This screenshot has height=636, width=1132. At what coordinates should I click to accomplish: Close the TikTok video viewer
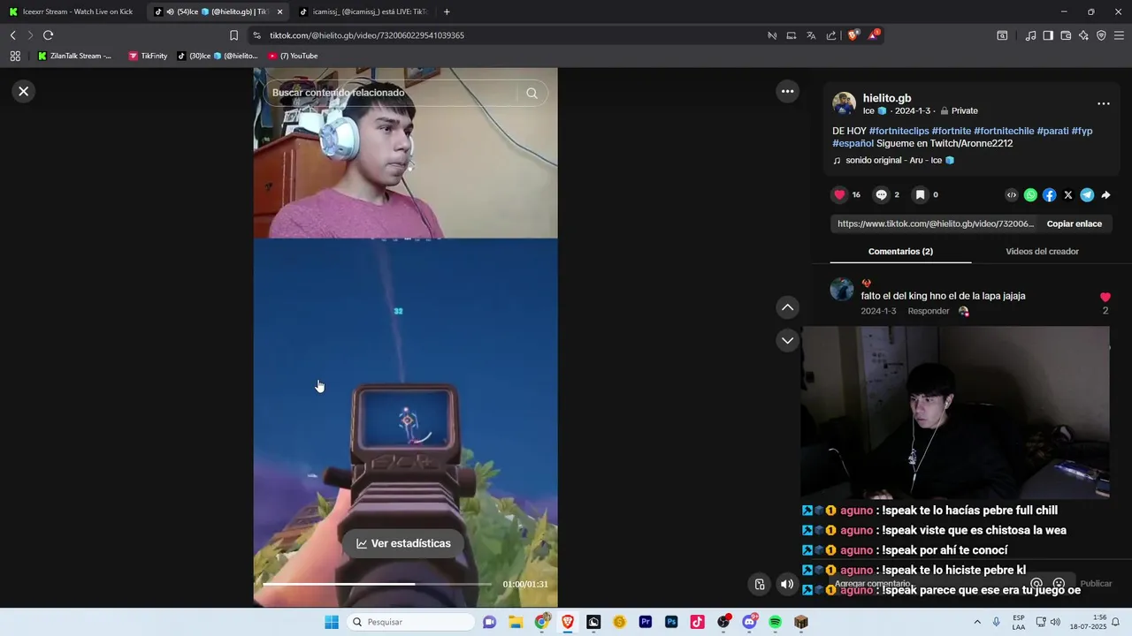[24, 91]
